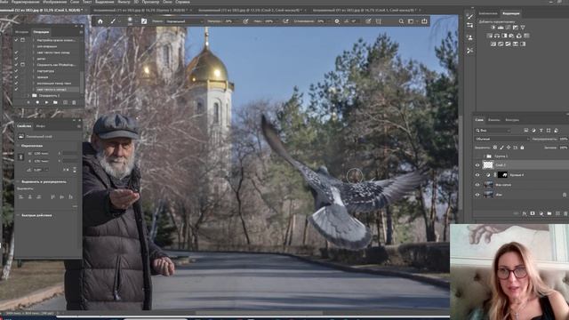Click the Фон копия layer thumbnail
569x320 pixels.
click(x=488, y=185)
